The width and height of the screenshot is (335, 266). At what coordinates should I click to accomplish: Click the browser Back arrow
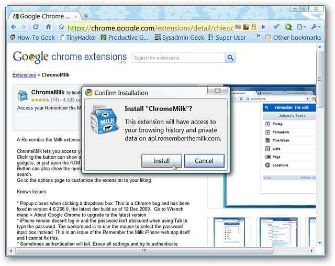pyautogui.click(x=14, y=27)
